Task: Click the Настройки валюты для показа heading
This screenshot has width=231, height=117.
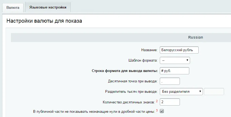Action: tap(44, 21)
